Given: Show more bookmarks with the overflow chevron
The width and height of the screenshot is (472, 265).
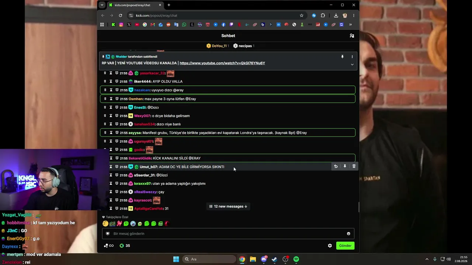Looking at the screenshot, I should pyautogui.click(x=350, y=25).
